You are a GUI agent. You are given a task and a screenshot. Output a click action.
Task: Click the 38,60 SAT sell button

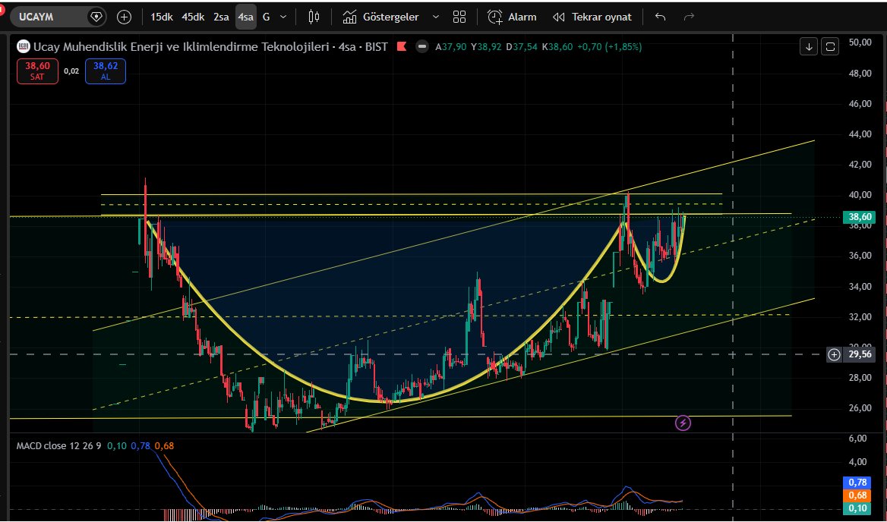coord(37,71)
